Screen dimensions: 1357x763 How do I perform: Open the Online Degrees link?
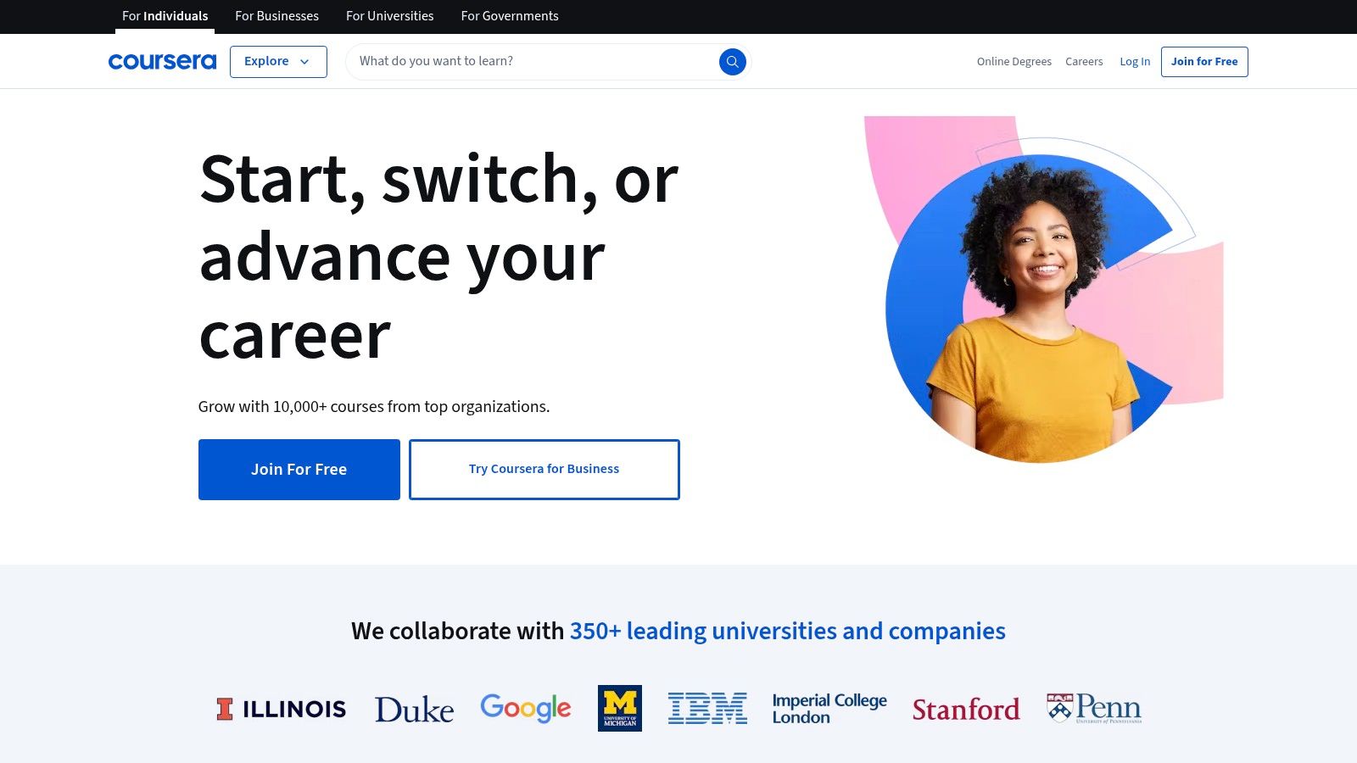(x=1014, y=62)
